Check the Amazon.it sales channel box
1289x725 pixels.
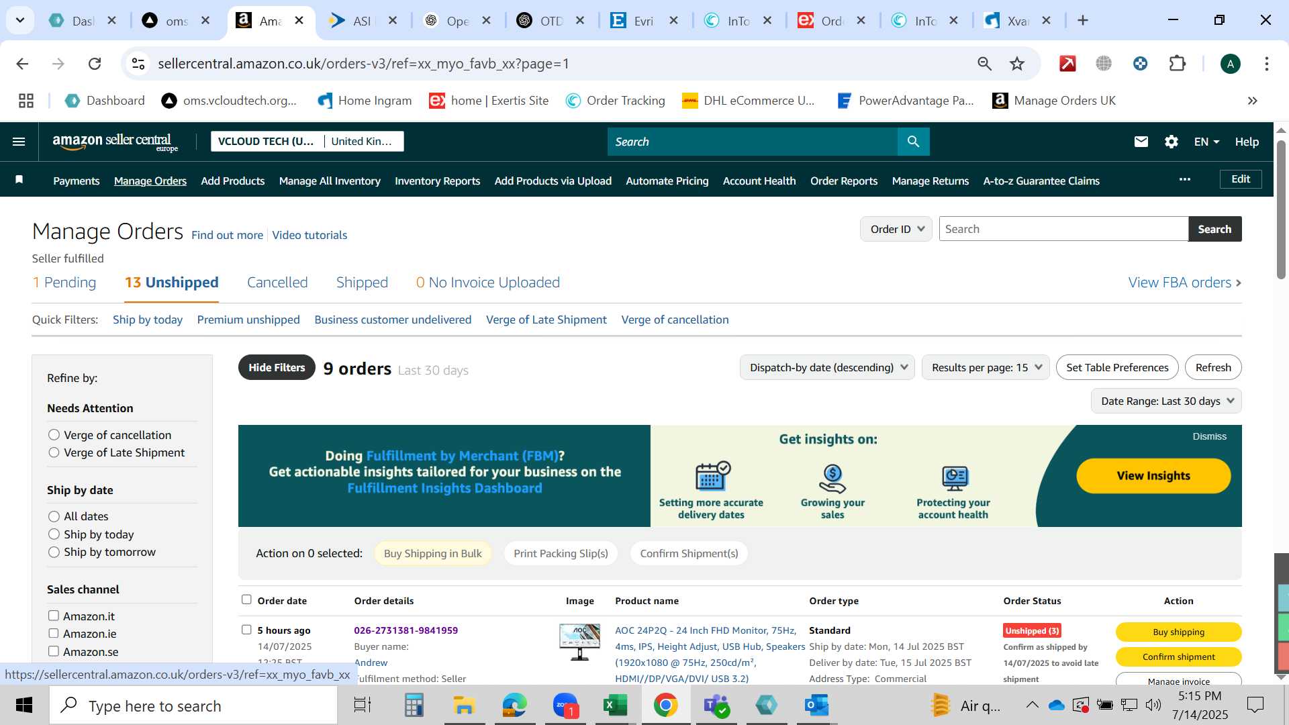[x=54, y=616]
